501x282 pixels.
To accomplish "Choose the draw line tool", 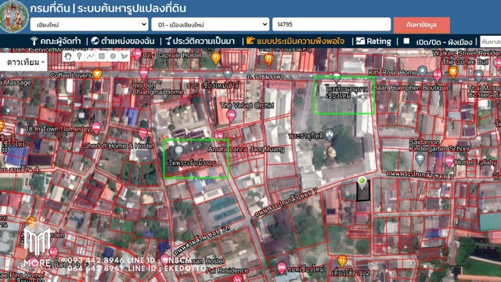I will [x=91, y=56].
